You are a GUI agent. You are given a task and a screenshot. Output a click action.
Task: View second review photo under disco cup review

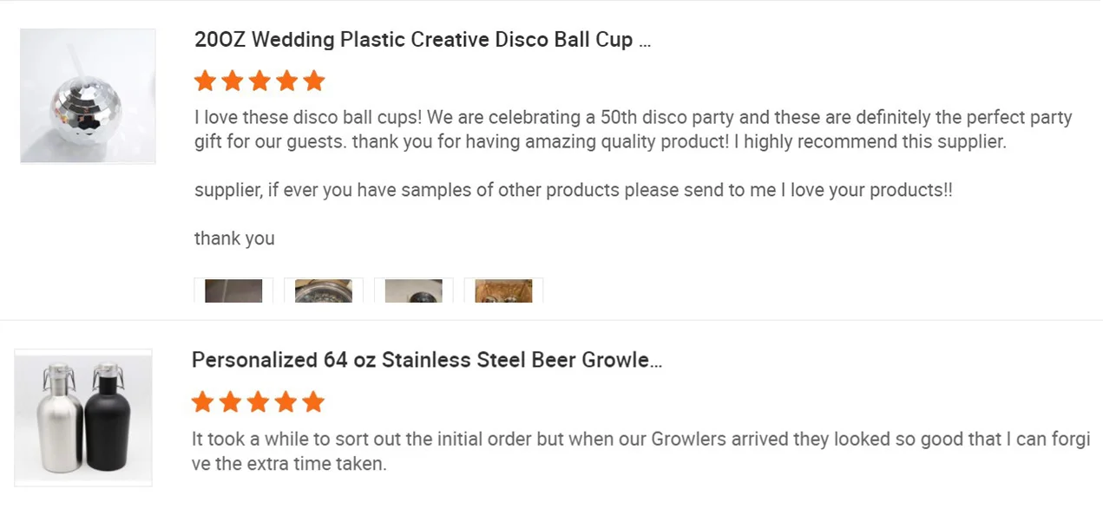click(x=324, y=290)
